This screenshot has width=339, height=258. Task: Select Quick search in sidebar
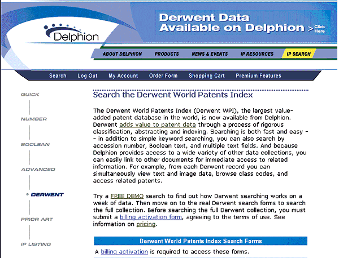30,95
